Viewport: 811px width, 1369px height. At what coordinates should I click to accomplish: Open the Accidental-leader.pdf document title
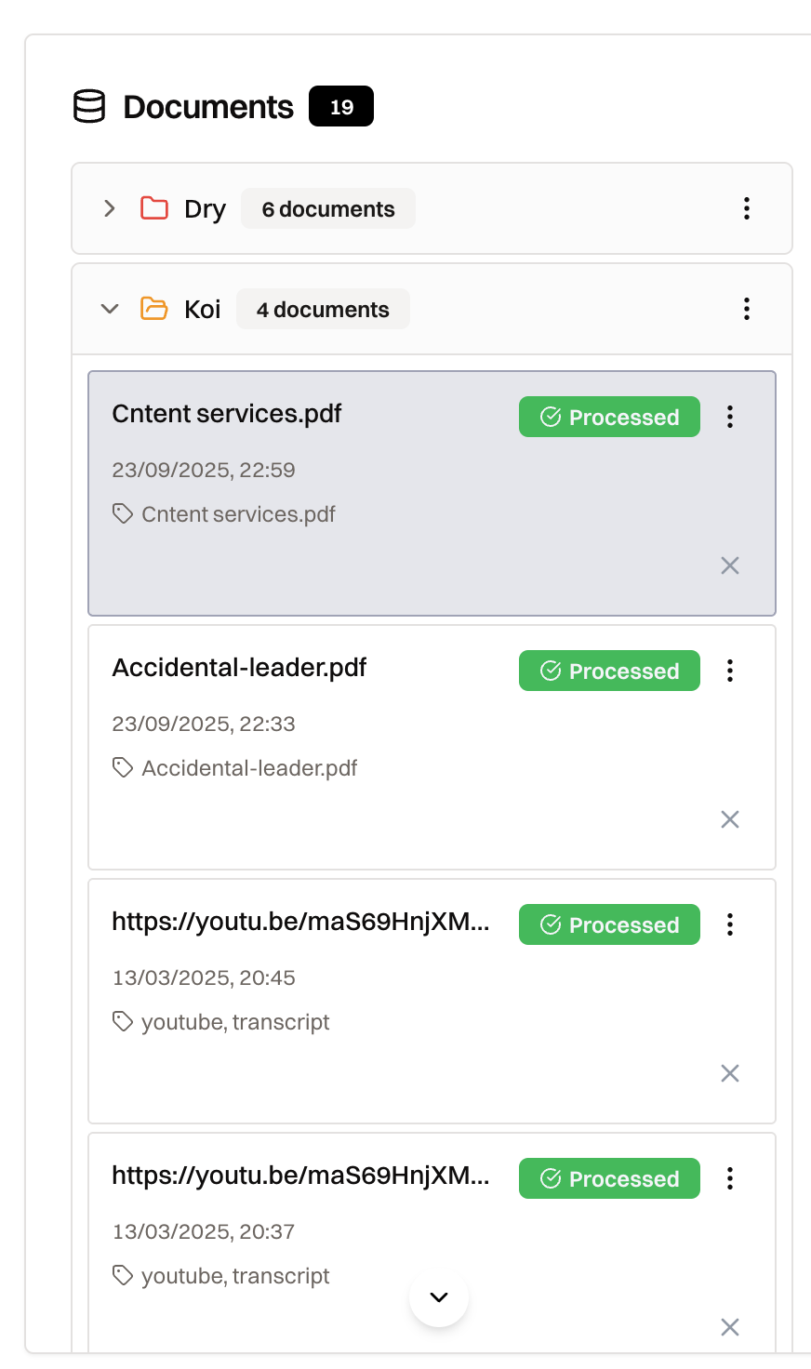pyautogui.click(x=239, y=668)
